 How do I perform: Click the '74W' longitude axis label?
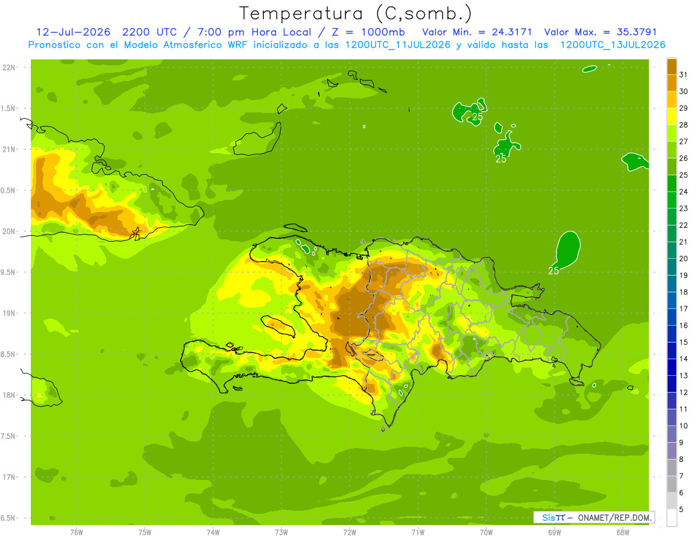pos(213,532)
